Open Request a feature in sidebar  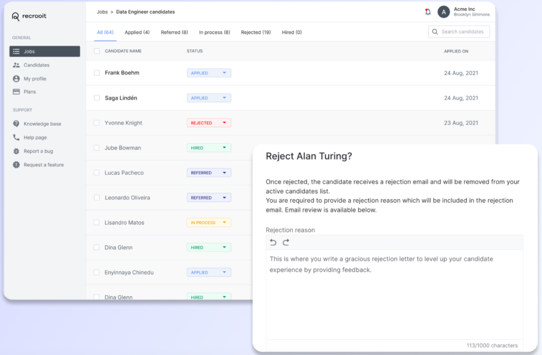pyautogui.click(x=43, y=165)
